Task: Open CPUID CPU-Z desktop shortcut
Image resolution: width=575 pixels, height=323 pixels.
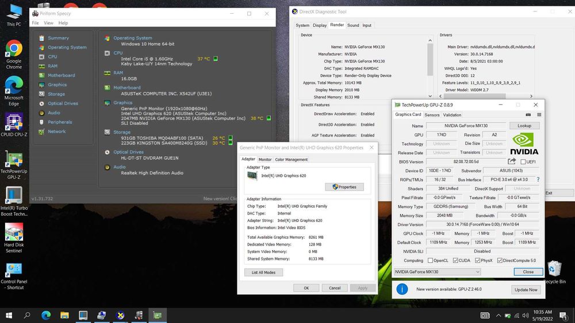Action: point(14,124)
